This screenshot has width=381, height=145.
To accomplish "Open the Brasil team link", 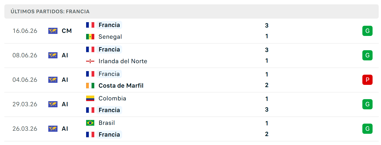I will click(x=107, y=123).
